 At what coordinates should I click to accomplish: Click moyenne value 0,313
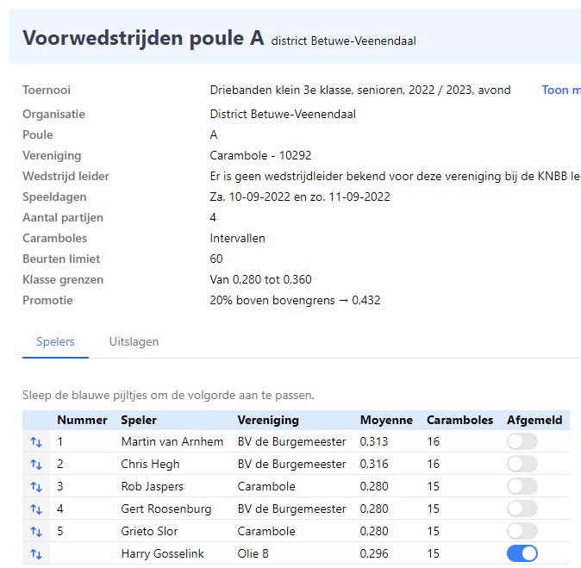click(374, 441)
